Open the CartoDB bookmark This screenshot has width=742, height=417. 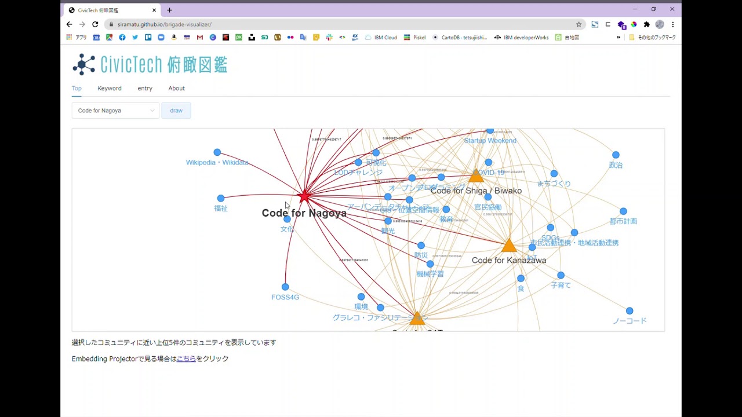click(460, 37)
